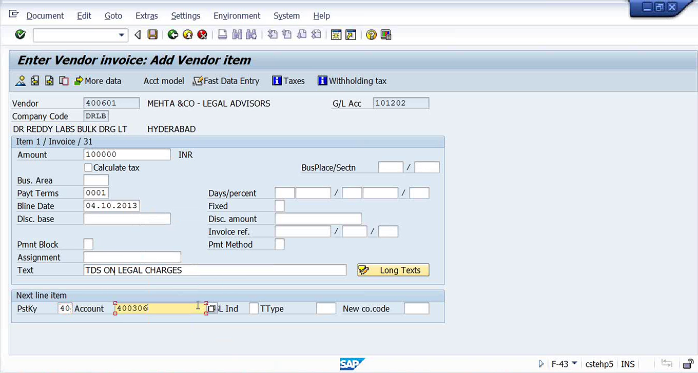Click the Bline Date field 04.10.2013
Viewport: 698px width, 373px height.
tap(111, 206)
